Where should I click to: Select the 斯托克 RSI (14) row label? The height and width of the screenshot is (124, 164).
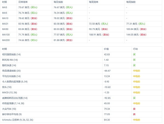coord(10,60)
